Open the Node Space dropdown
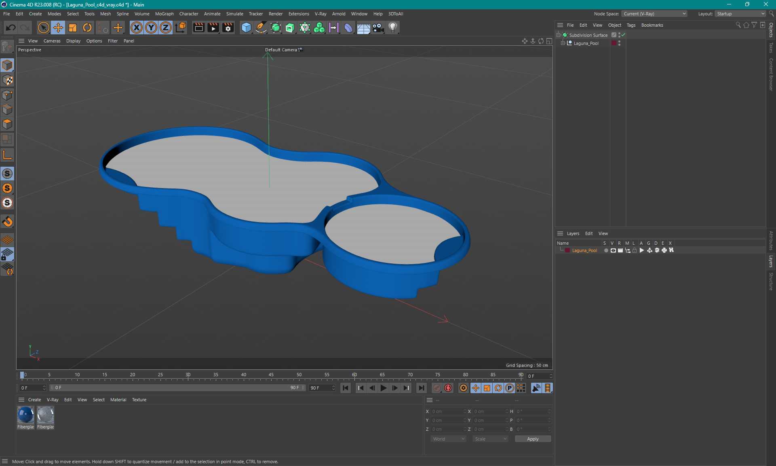The image size is (776, 466). pyautogui.click(x=654, y=14)
